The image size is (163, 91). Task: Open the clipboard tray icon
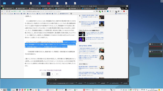click(142, 90)
